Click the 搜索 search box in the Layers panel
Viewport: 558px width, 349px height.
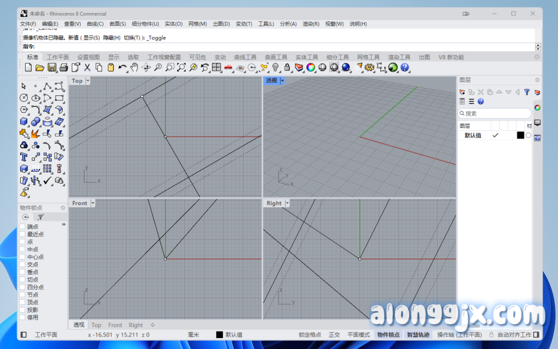494,113
